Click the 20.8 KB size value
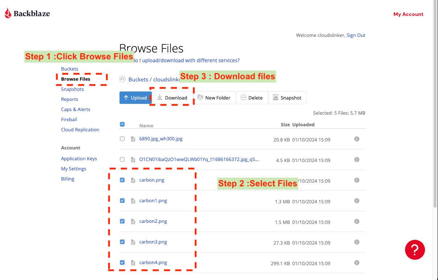The height and width of the screenshot is (280, 438). point(282,140)
